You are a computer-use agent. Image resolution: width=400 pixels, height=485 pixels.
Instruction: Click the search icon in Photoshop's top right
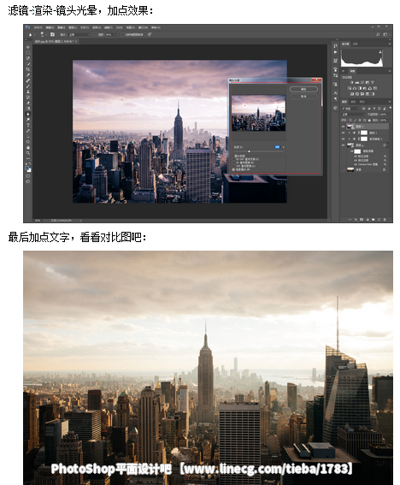click(x=378, y=34)
